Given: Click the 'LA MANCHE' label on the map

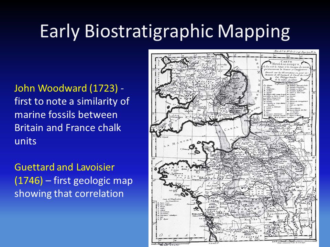Looking at the screenshot, I should 178,143.
